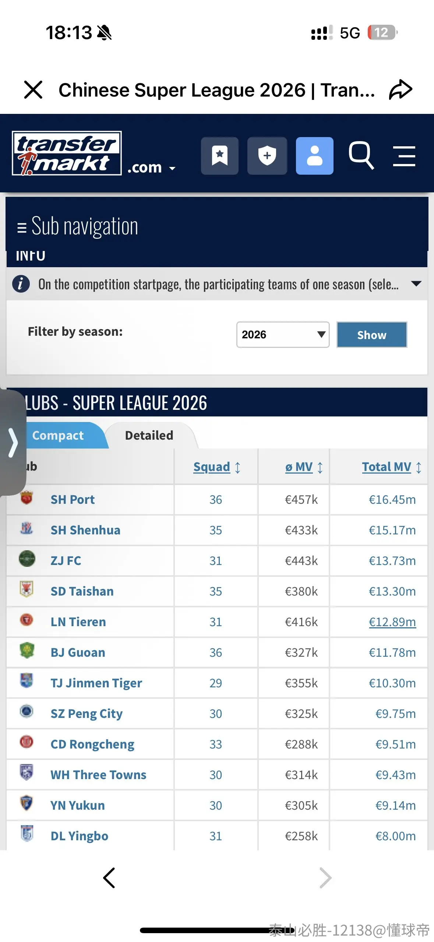Screen dimensions: 434x942
Task: Expand the info text disclosure arrow
Action: pos(416,284)
